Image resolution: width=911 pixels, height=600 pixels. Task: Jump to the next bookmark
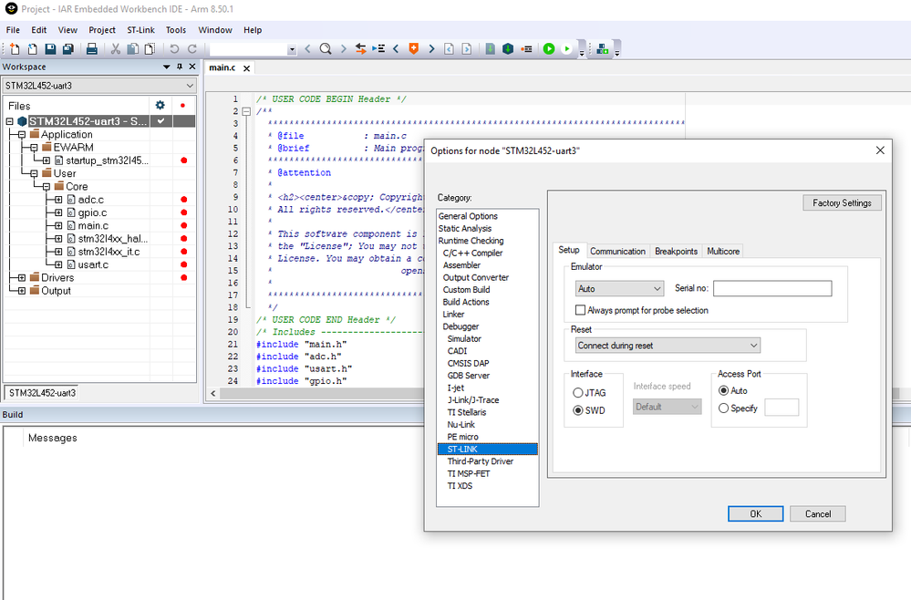point(431,49)
